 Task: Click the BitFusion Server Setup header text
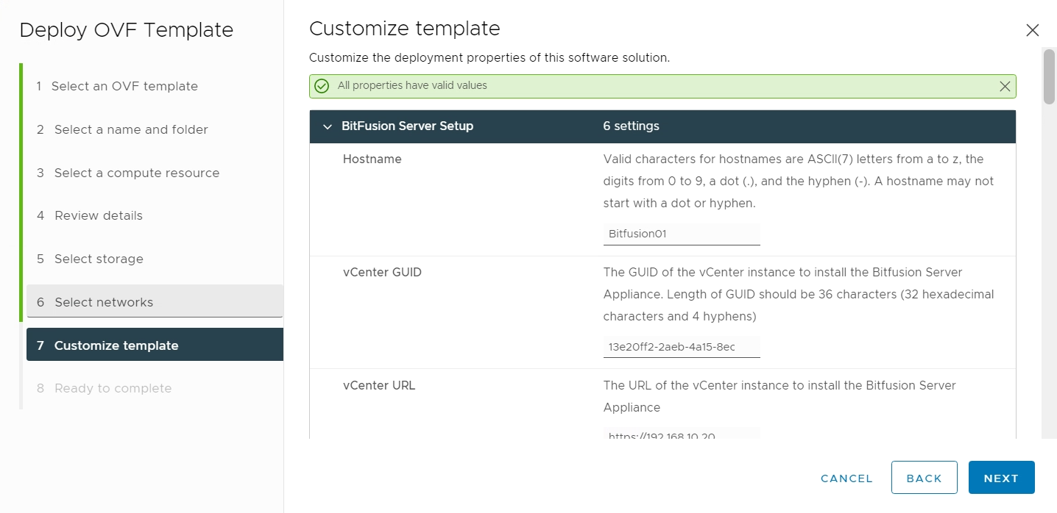pyautogui.click(x=407, y=126)
